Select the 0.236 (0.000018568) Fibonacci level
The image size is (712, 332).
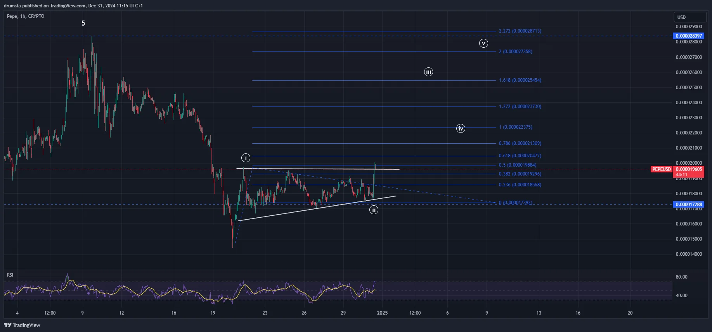(x=520, y=185)
